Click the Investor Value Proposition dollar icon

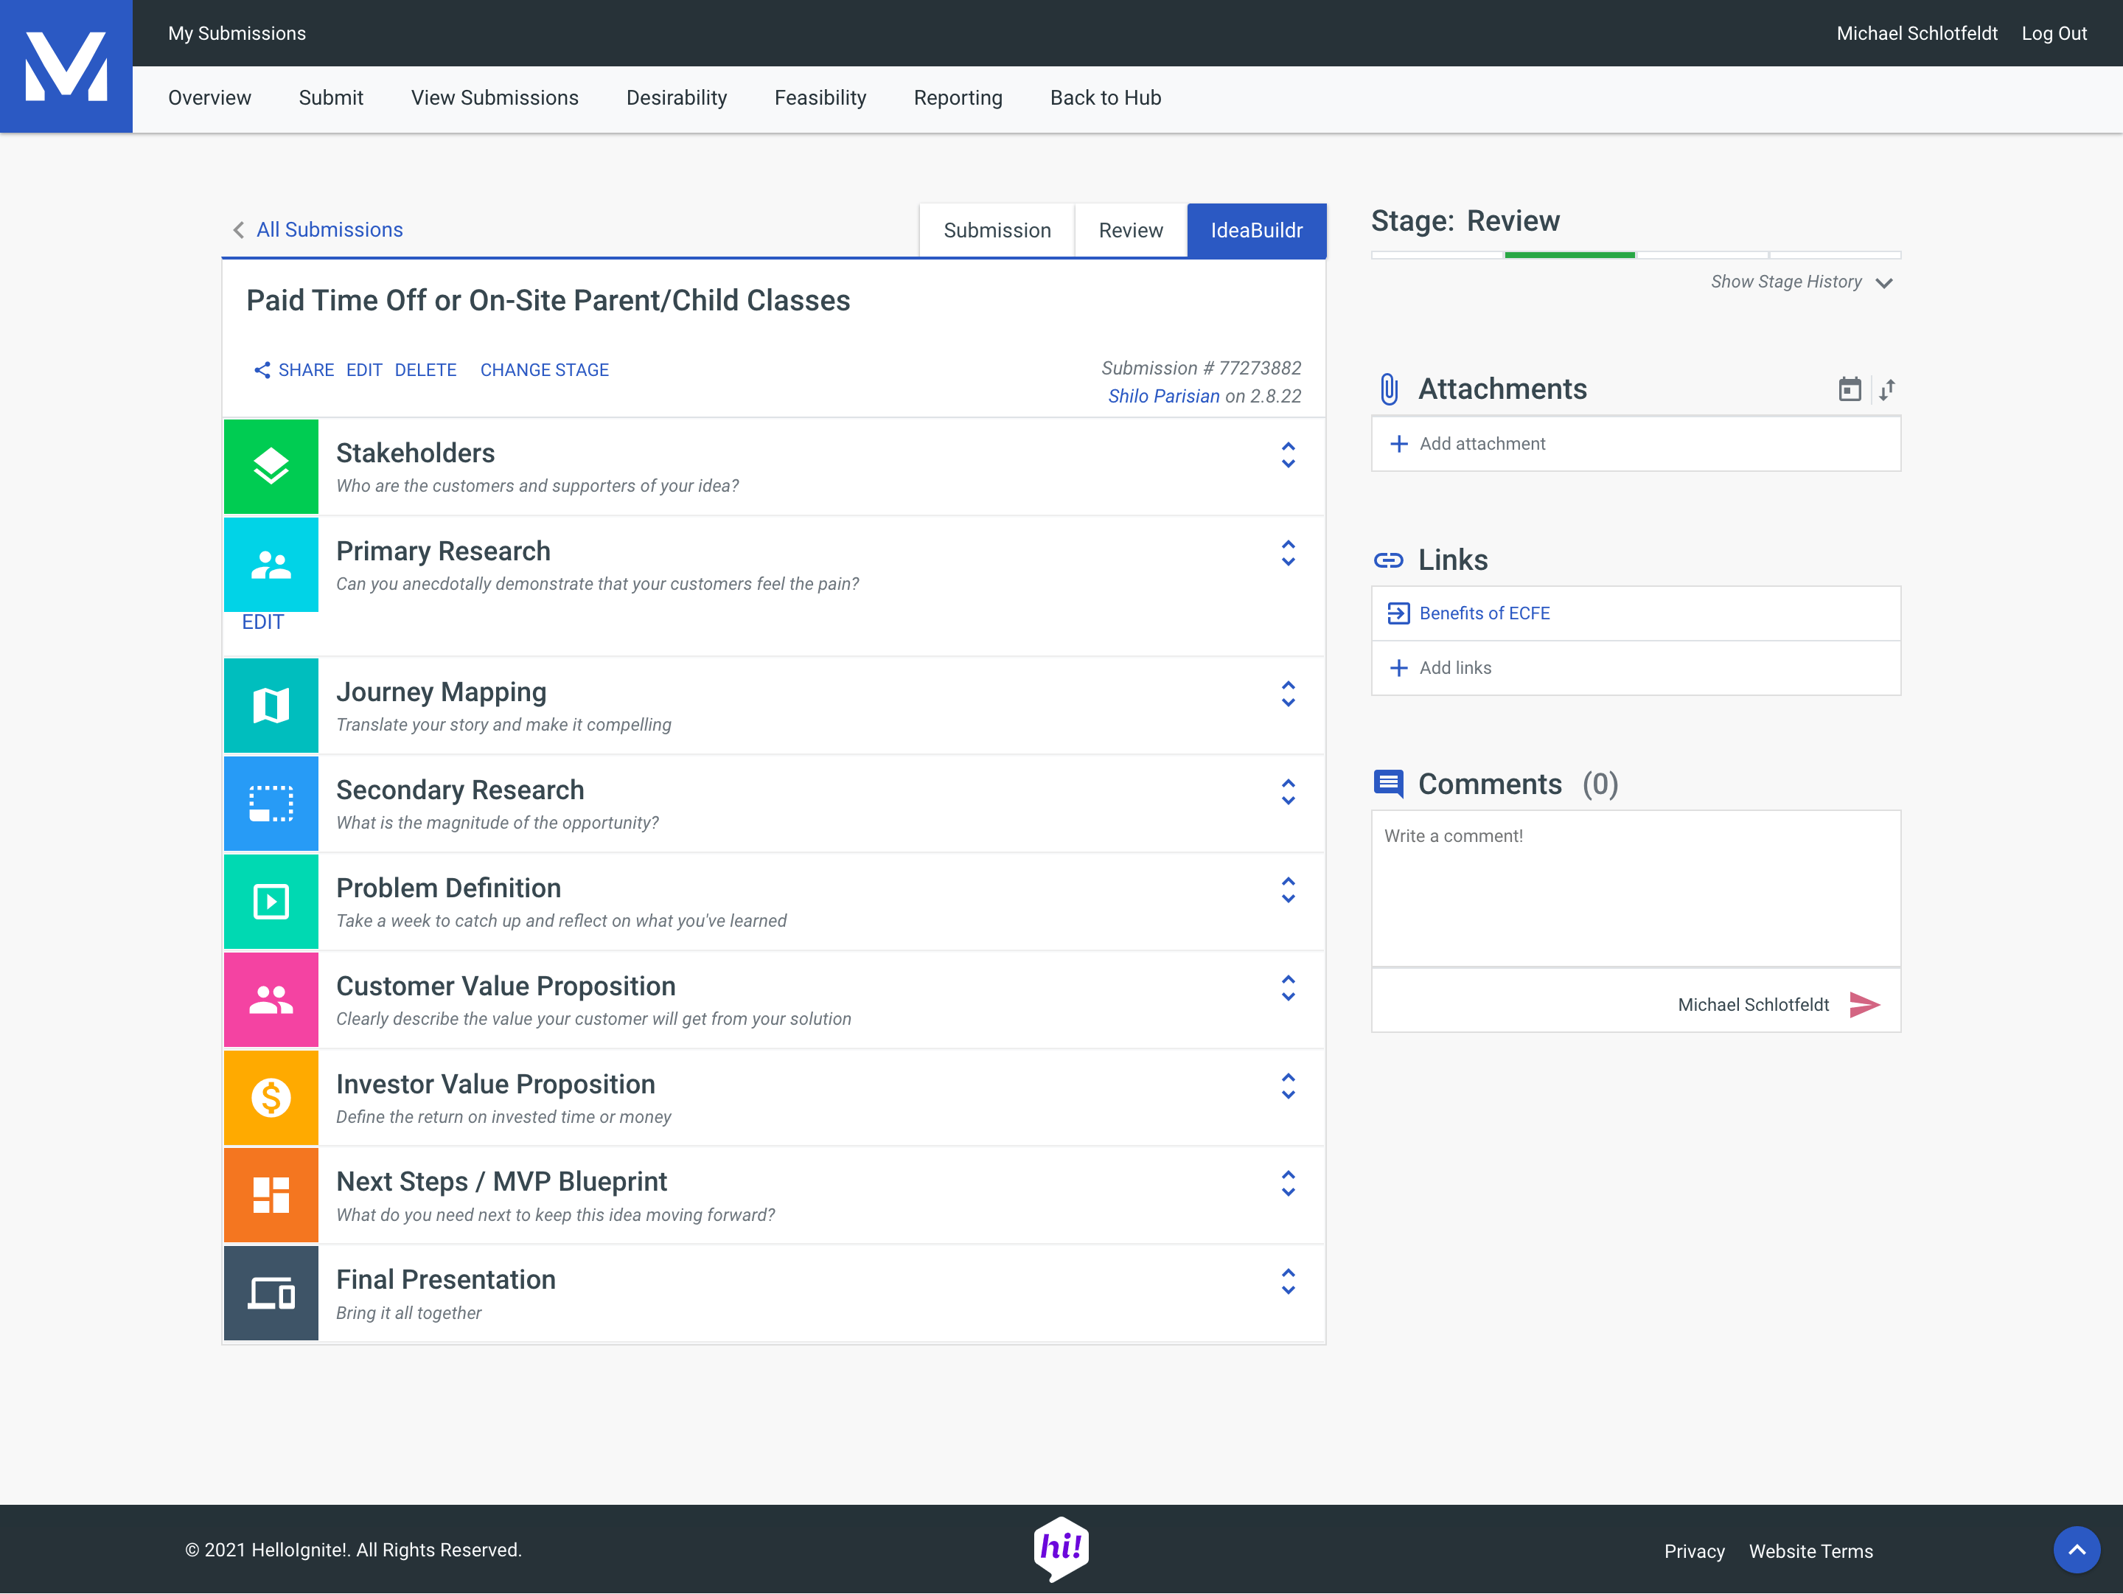[x=271, y=1097]
